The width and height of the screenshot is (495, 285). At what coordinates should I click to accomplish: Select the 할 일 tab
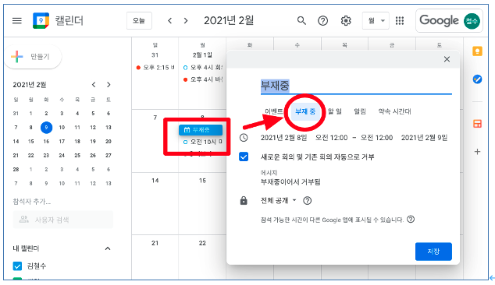click(x=335, y=111)
